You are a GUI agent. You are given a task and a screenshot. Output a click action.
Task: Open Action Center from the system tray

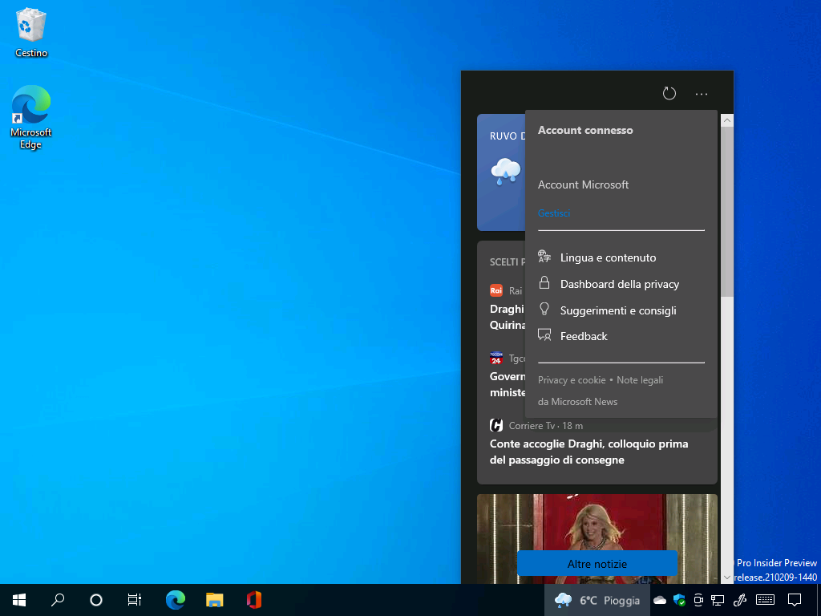794,600
